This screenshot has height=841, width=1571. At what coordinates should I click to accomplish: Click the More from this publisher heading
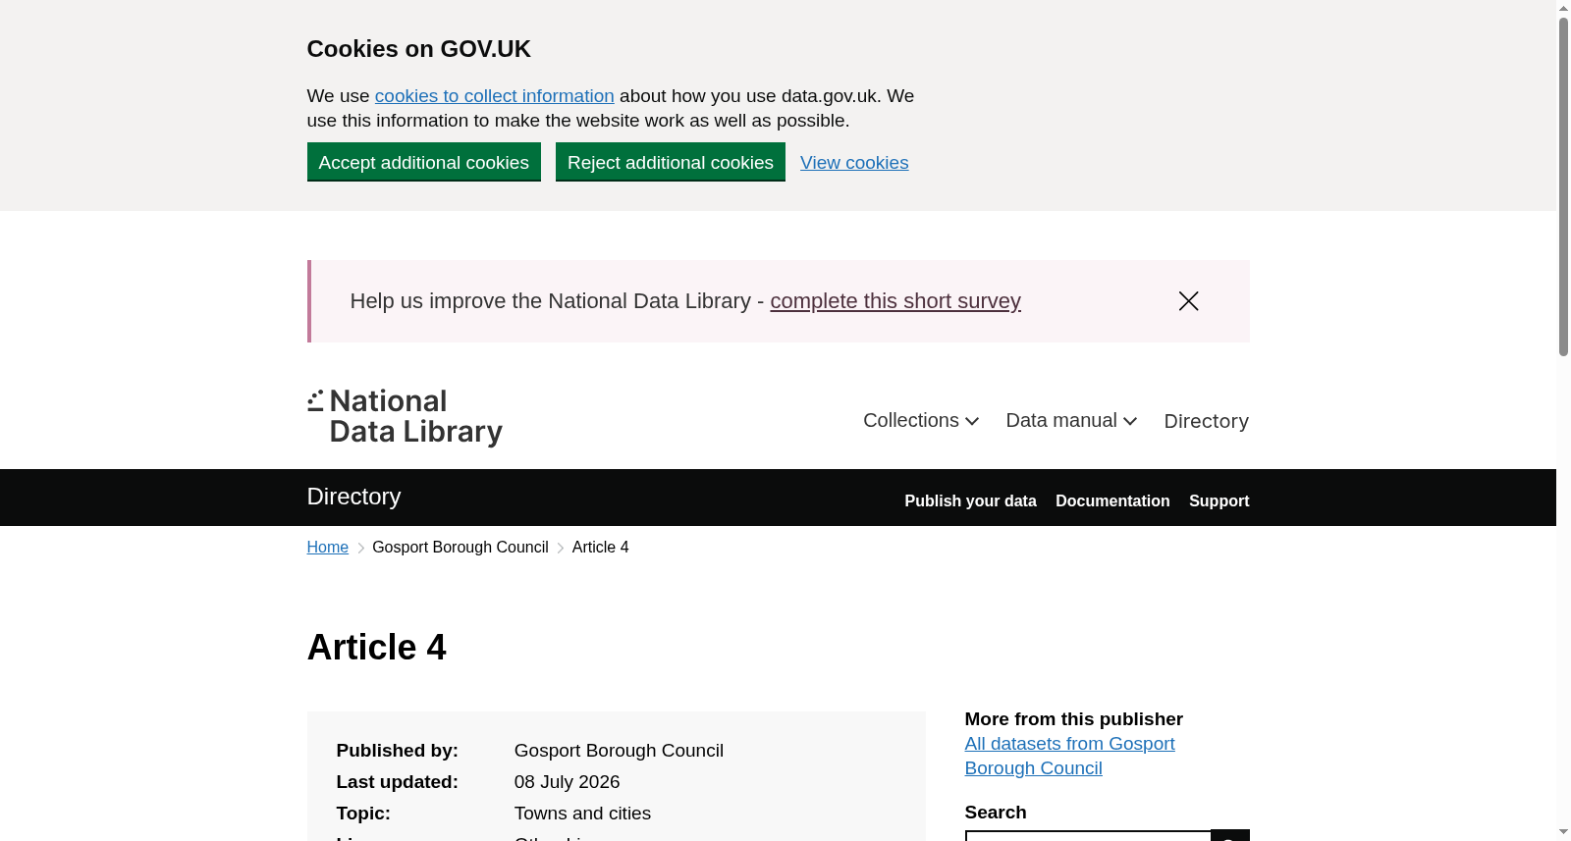[x=1074, y=719]
